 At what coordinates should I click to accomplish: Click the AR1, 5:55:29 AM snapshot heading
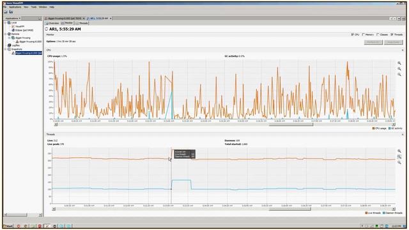point(65,29)
